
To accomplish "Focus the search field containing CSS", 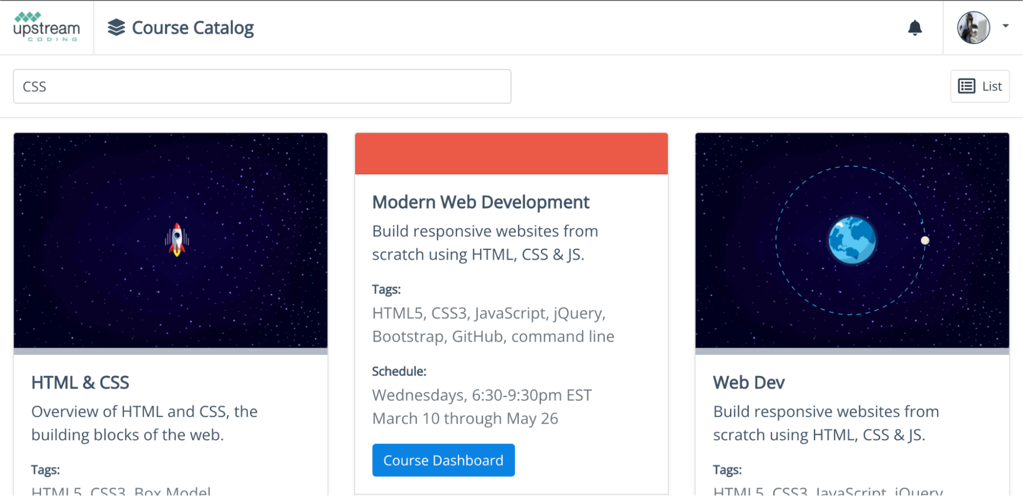I will (x=262, y=86).
